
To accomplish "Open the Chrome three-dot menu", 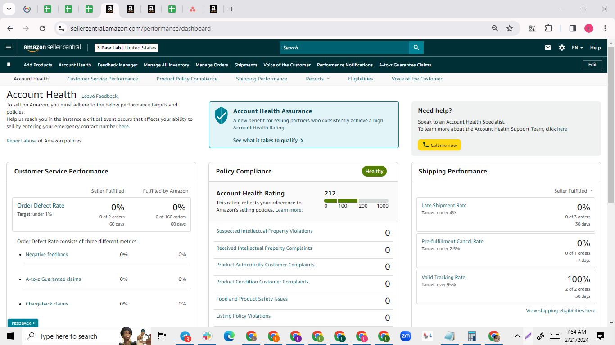I will pyautogui.click(x=605, y=28).
